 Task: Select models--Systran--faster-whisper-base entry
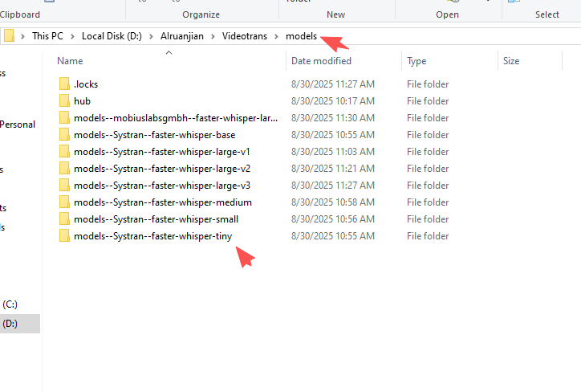coord(155,135)
